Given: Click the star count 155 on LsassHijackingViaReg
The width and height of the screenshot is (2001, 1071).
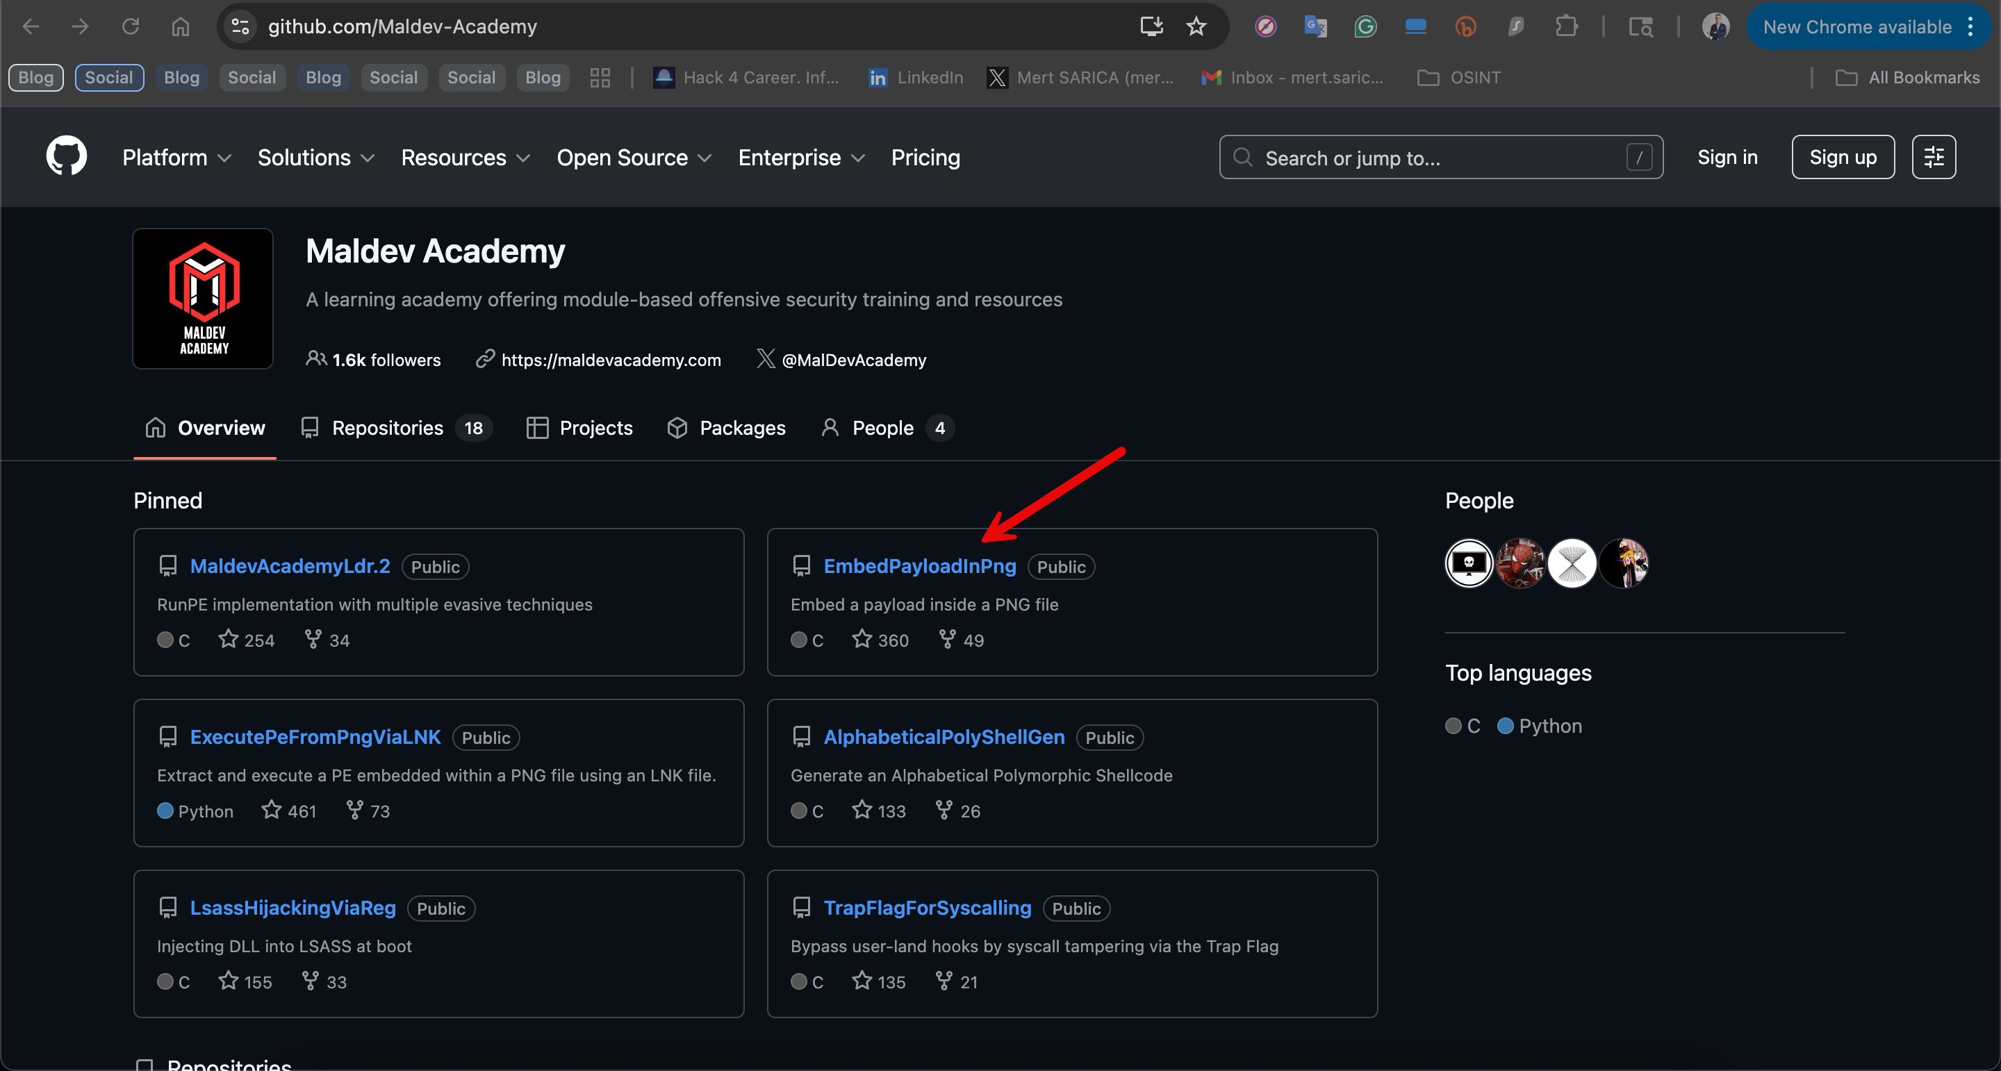Looking at the screenshot, I should 245,981.
